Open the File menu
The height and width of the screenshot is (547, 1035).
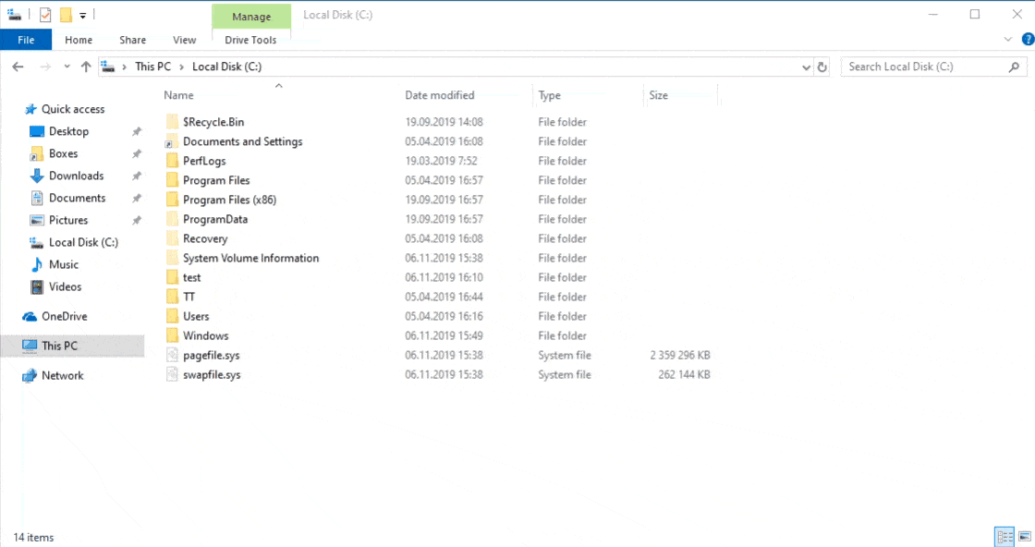click(26, 40)
